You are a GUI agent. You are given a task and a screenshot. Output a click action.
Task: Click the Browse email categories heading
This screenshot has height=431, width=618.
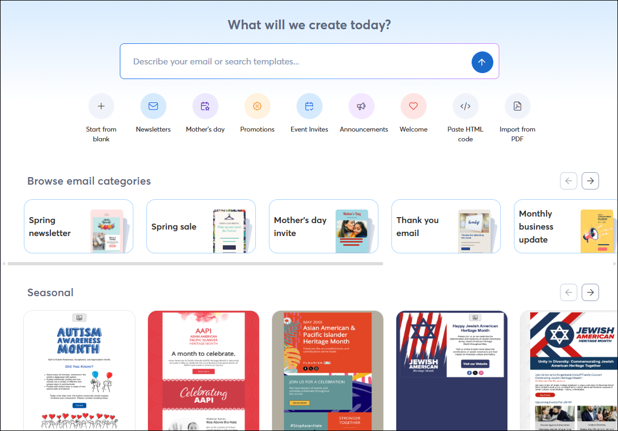click(89, 181)
